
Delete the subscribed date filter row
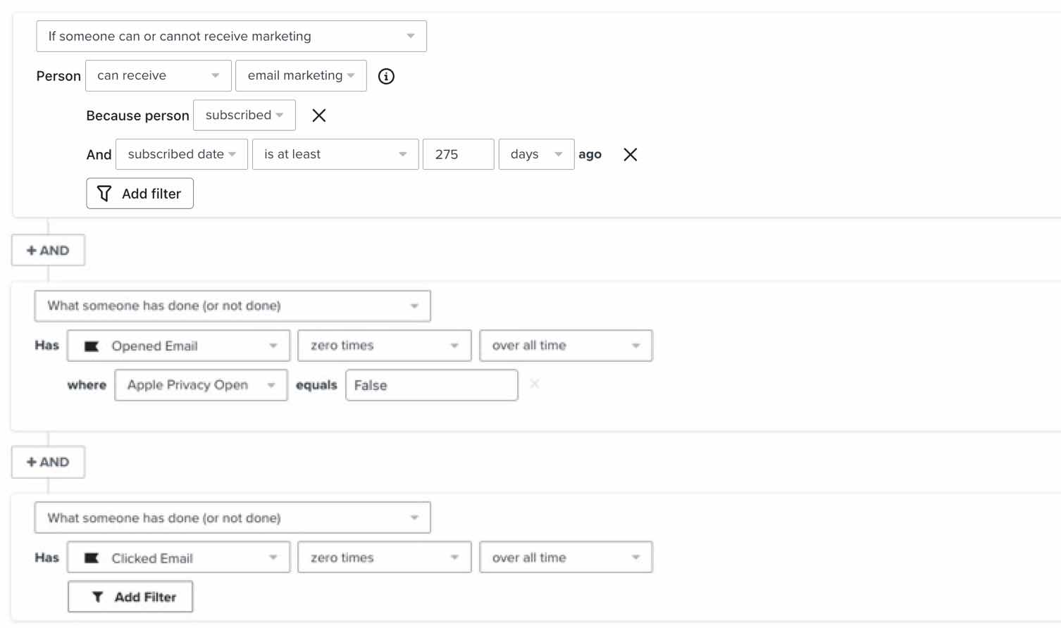tap(630, 155)
